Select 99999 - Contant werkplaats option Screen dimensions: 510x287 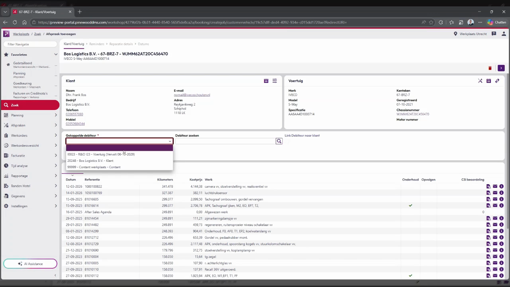[x=119, y=167]
